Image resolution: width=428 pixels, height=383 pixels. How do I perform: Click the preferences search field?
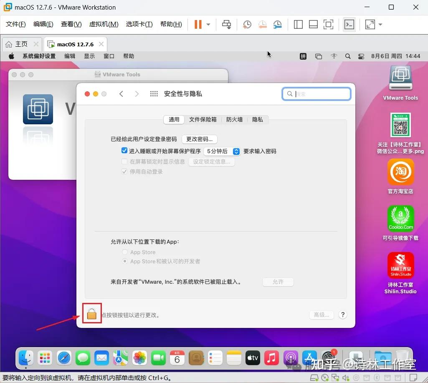[x=317, y=94]
